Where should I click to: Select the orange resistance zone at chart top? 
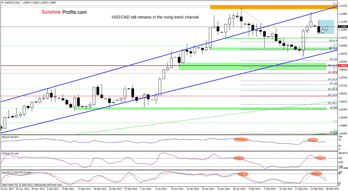coord(274,7)
